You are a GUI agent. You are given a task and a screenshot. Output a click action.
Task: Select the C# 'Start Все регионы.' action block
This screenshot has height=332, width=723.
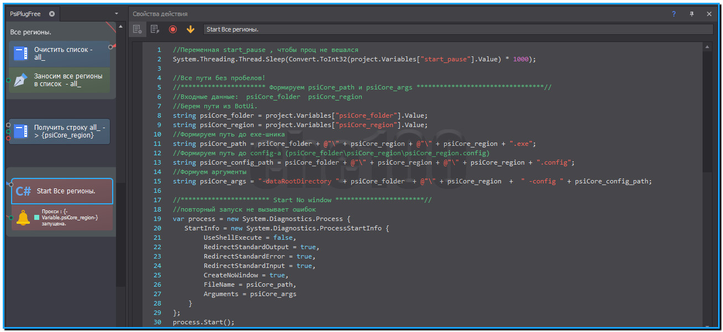tap(62, 191)
